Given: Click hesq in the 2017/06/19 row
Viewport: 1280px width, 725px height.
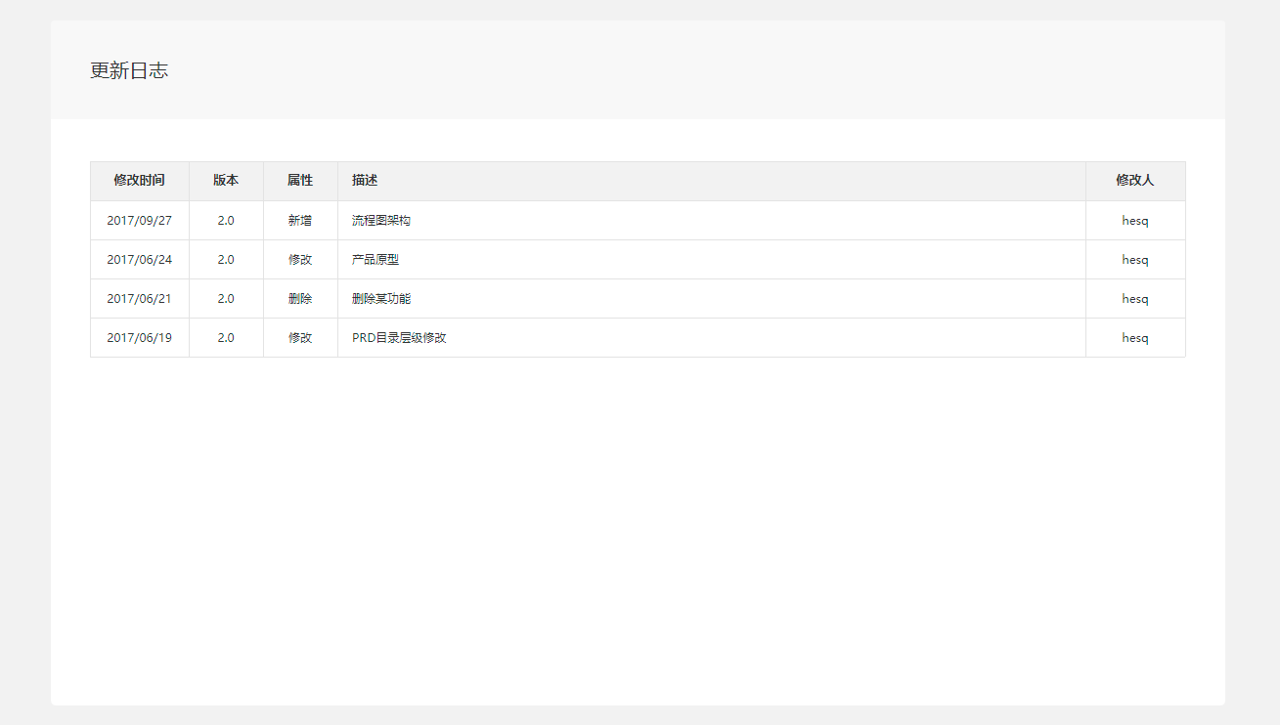Looking at the screenshot, I should click(1135, 338).
